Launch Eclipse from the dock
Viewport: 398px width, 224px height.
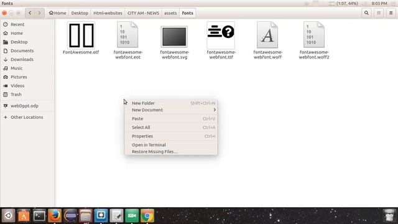click(x=70, y=216)
